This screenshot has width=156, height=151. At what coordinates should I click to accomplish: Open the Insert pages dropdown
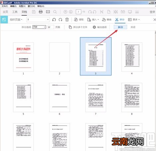(93, 20)
